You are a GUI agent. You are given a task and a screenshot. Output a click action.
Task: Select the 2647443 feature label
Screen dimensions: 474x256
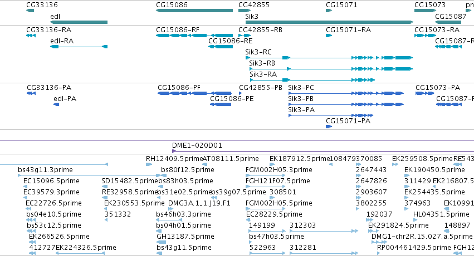point(371,170)
